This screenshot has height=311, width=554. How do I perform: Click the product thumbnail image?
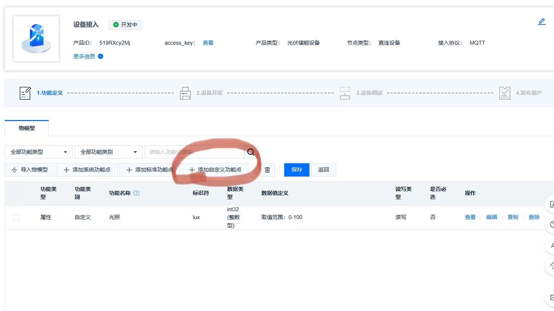[36, 39]
